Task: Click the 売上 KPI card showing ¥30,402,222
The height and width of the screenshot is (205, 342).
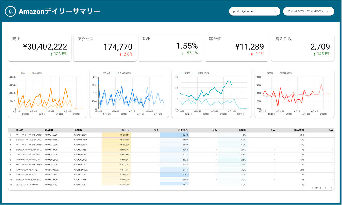Action: (x=40, y=47)
